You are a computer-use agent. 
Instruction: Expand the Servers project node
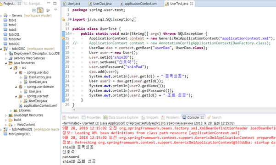click(x=1, y=16)
